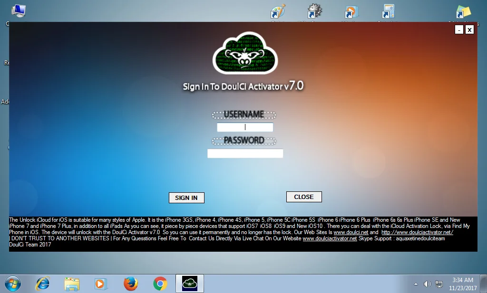The height and width of the screenshot is (293, 487).
Task: Select the Computer icon on the desktop
Action: [x=19, y=9]
